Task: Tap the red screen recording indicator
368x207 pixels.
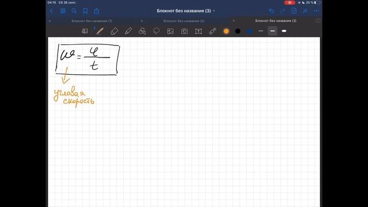Action: click(x=290, y=2)
